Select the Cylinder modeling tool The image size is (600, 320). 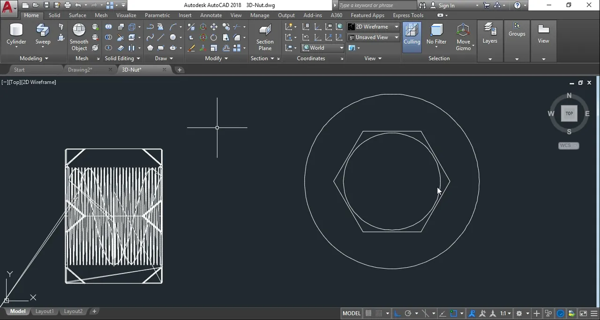16,35
